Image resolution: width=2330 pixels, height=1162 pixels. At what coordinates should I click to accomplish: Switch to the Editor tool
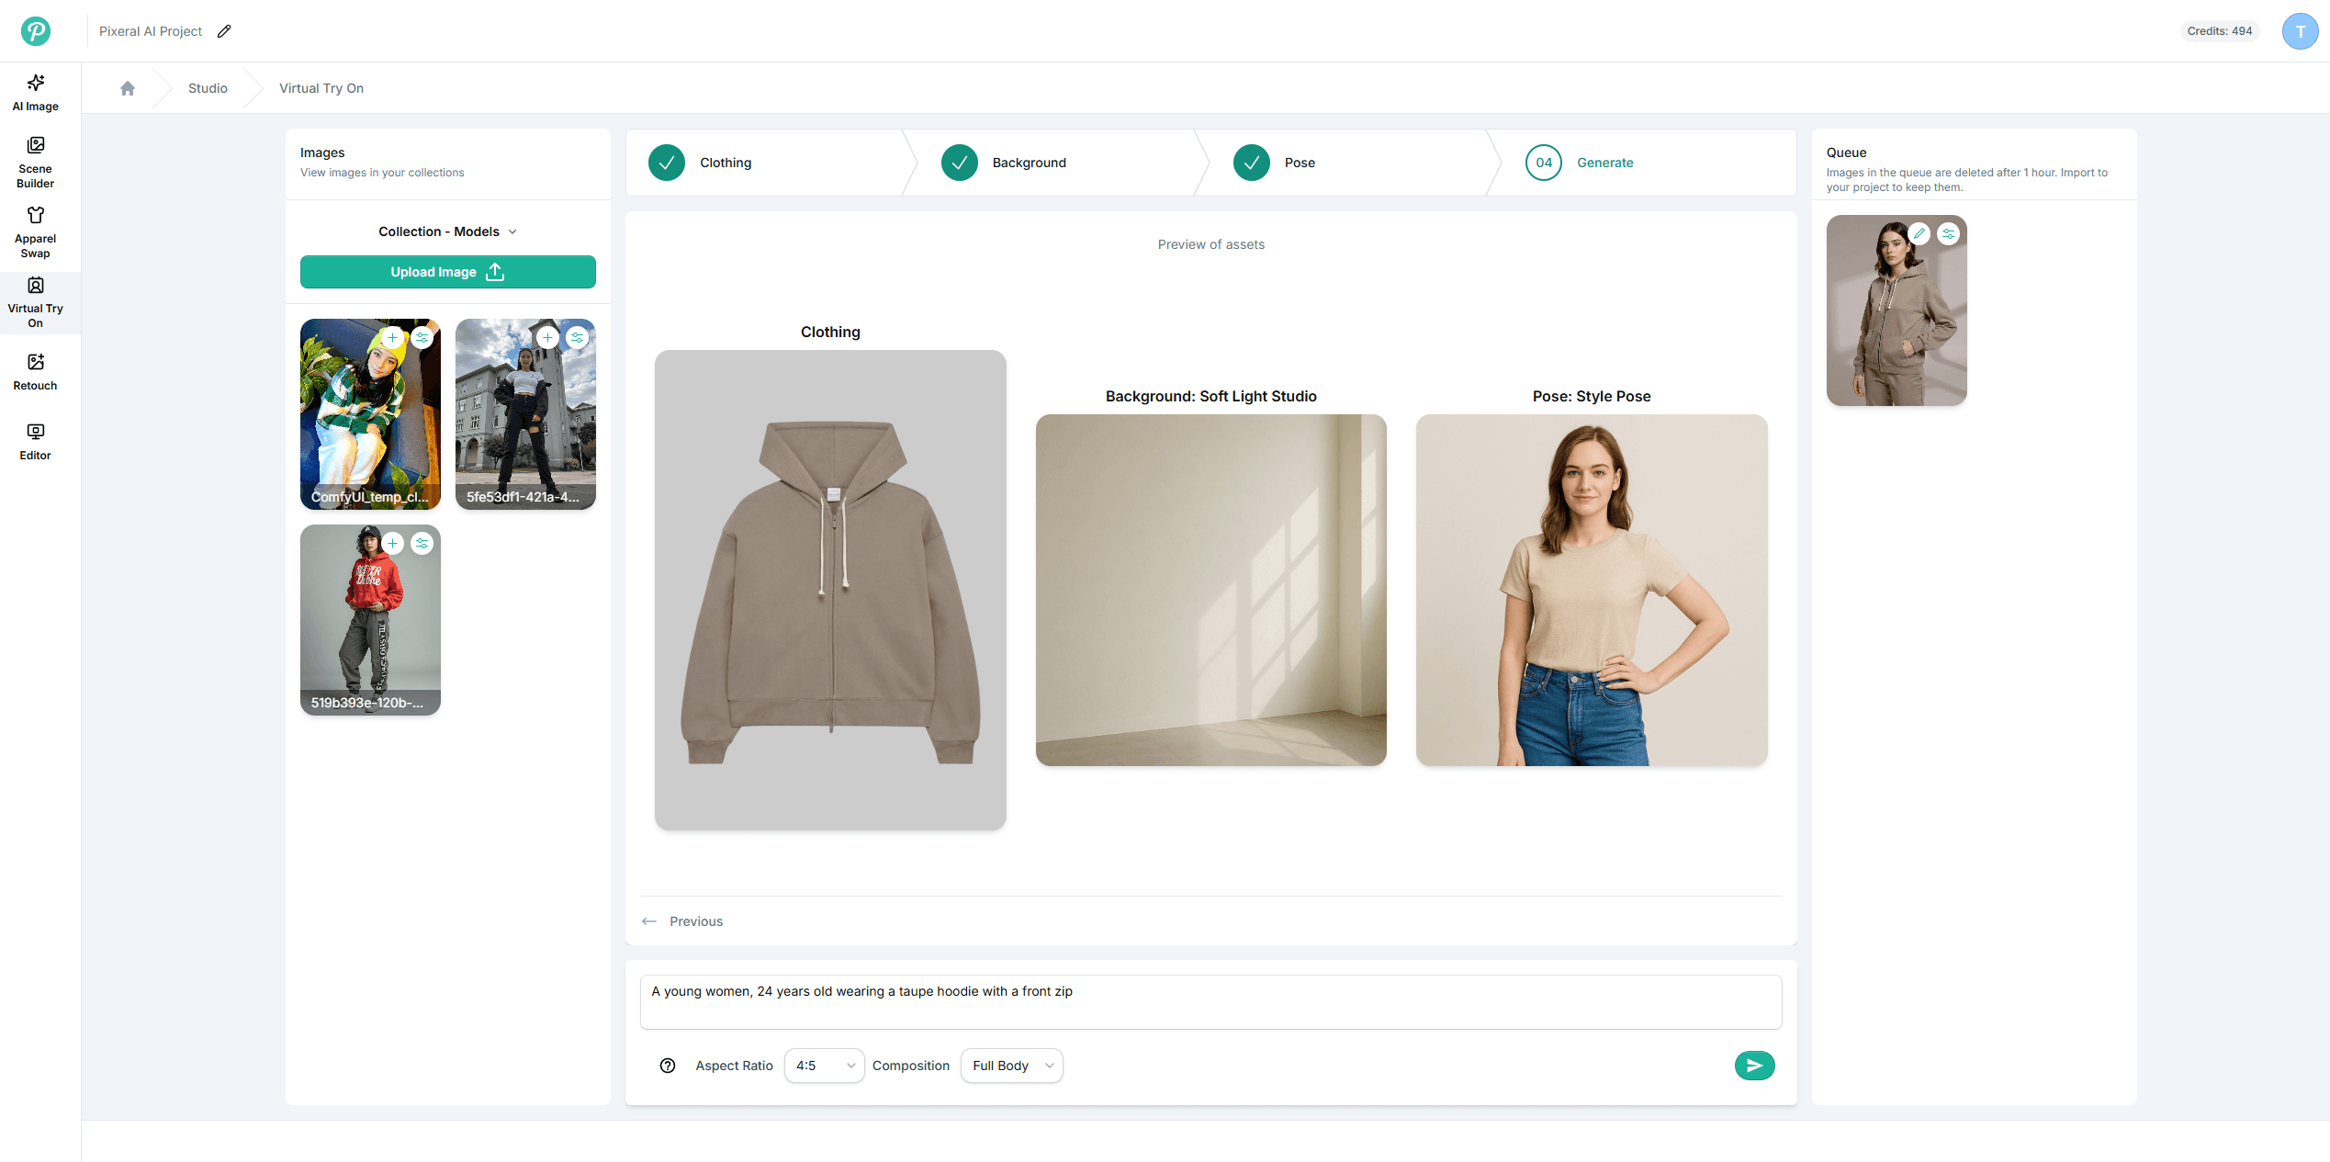[x=34, y=441]
